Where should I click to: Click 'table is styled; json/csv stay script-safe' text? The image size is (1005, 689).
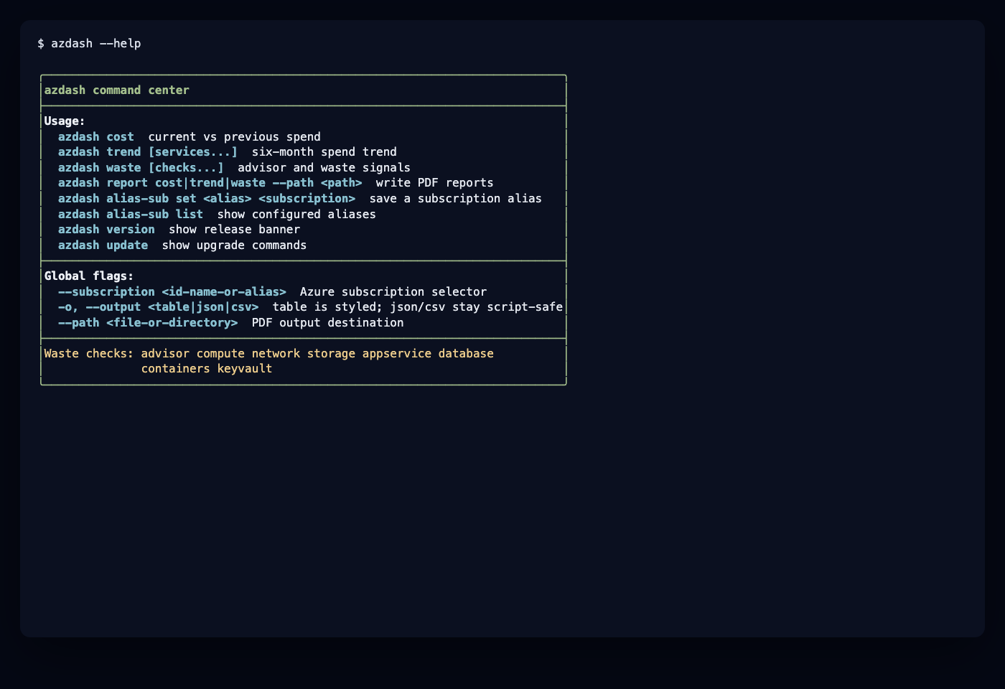pos(418,306)
